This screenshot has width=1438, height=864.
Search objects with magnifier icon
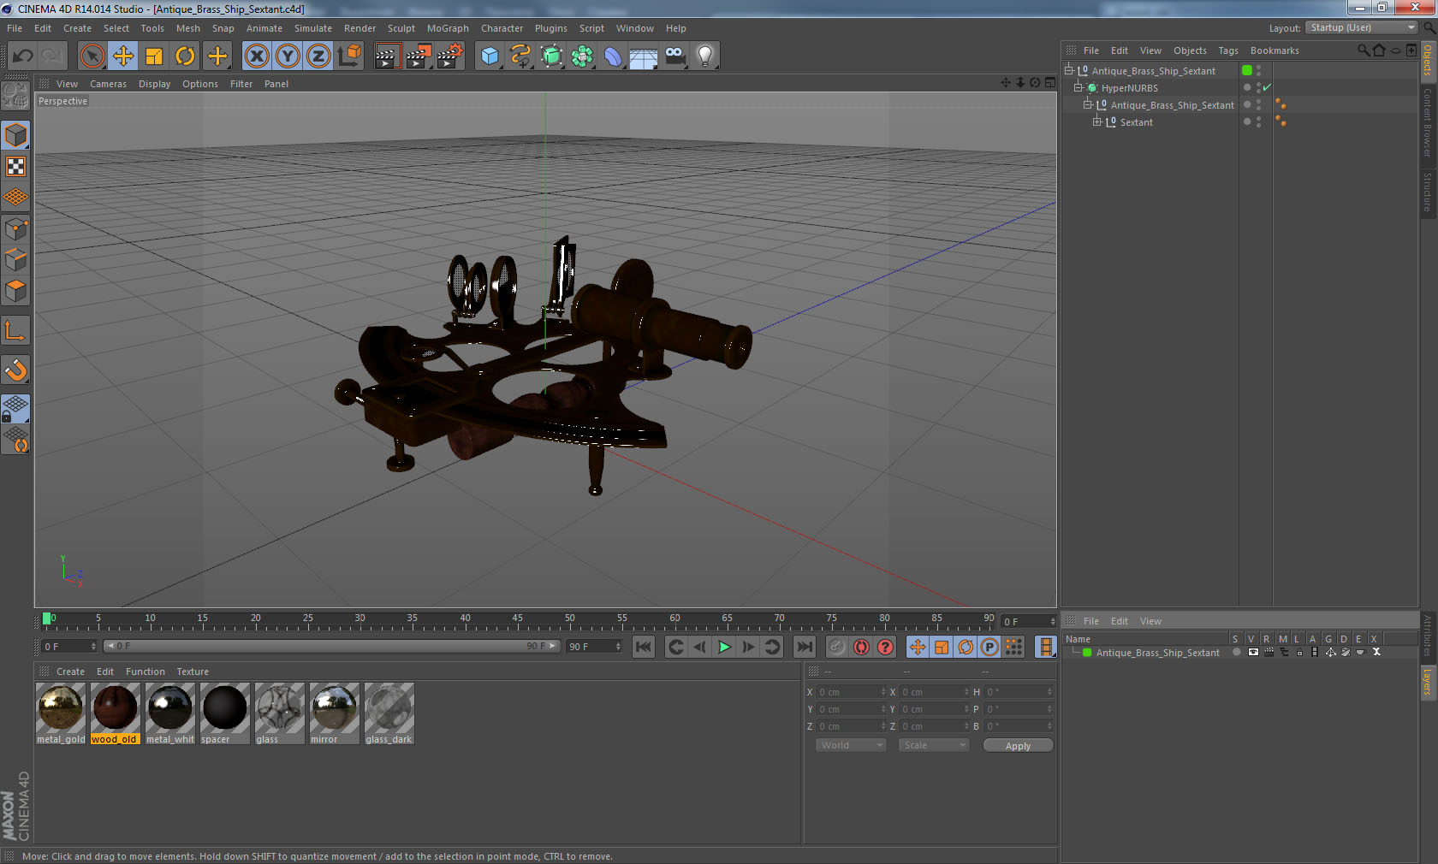(1364, 50)
